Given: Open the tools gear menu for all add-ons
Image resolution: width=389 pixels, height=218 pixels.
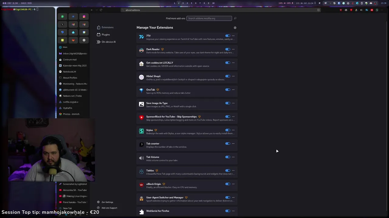Looking at the screenshot, I should (235, 28).
